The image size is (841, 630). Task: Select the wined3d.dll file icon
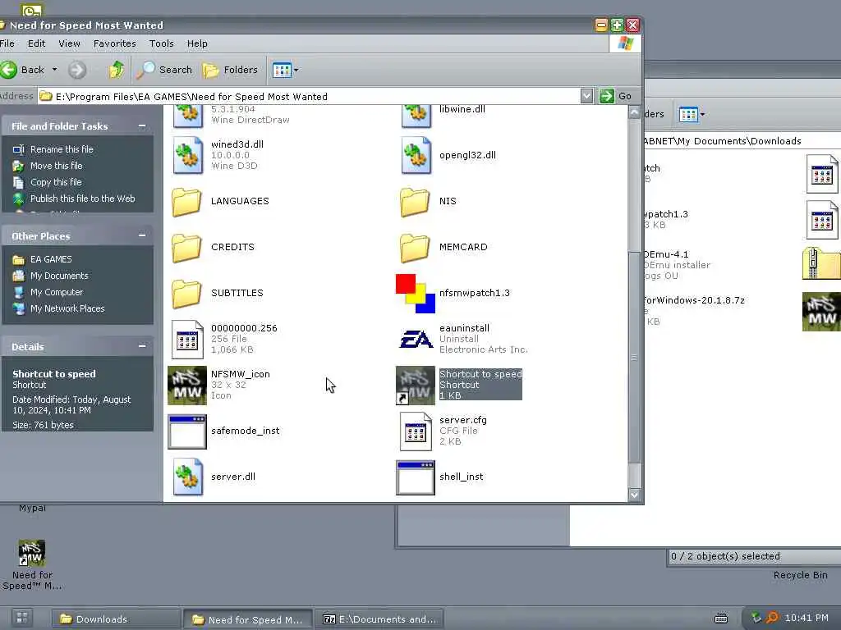coord(188,155)
